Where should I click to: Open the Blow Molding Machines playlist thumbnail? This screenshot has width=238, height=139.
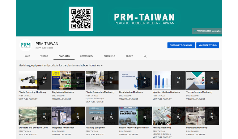(x=136, y=80)
